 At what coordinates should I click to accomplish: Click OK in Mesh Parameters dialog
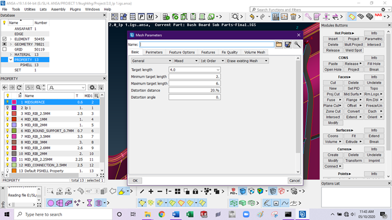(x=135, y=181)
